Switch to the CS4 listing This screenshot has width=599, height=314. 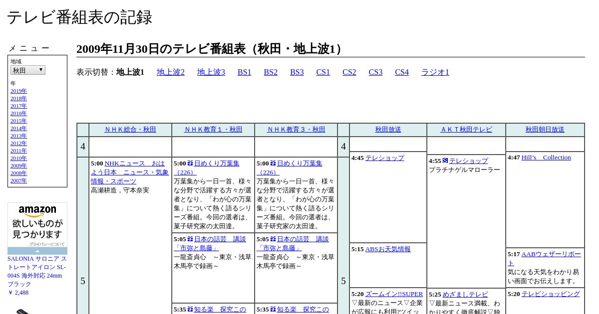click(x=402, y=72)
